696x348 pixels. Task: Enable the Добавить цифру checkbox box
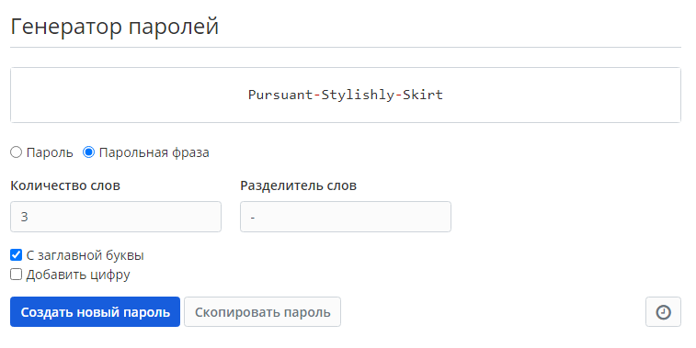click(x=16, y=275)
